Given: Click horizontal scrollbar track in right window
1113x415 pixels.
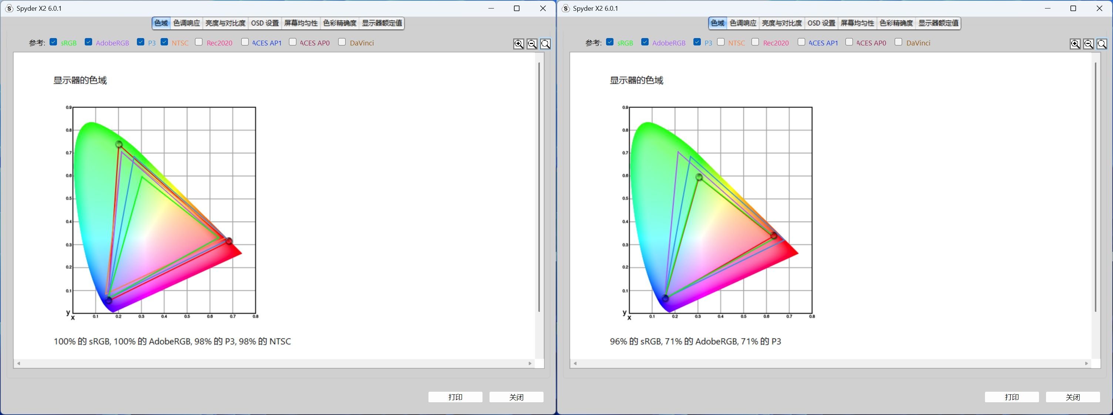Looking at the screenshot, I should (830, 364).
